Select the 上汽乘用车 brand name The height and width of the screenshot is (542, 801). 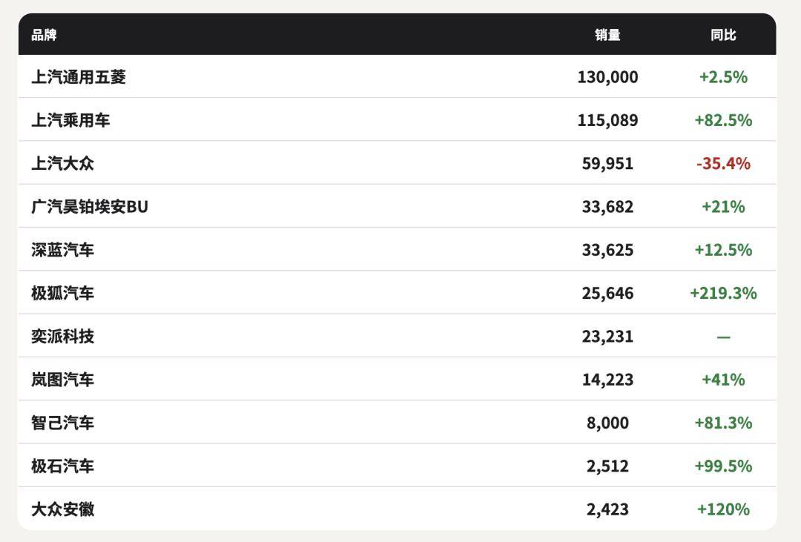point(70,120)
